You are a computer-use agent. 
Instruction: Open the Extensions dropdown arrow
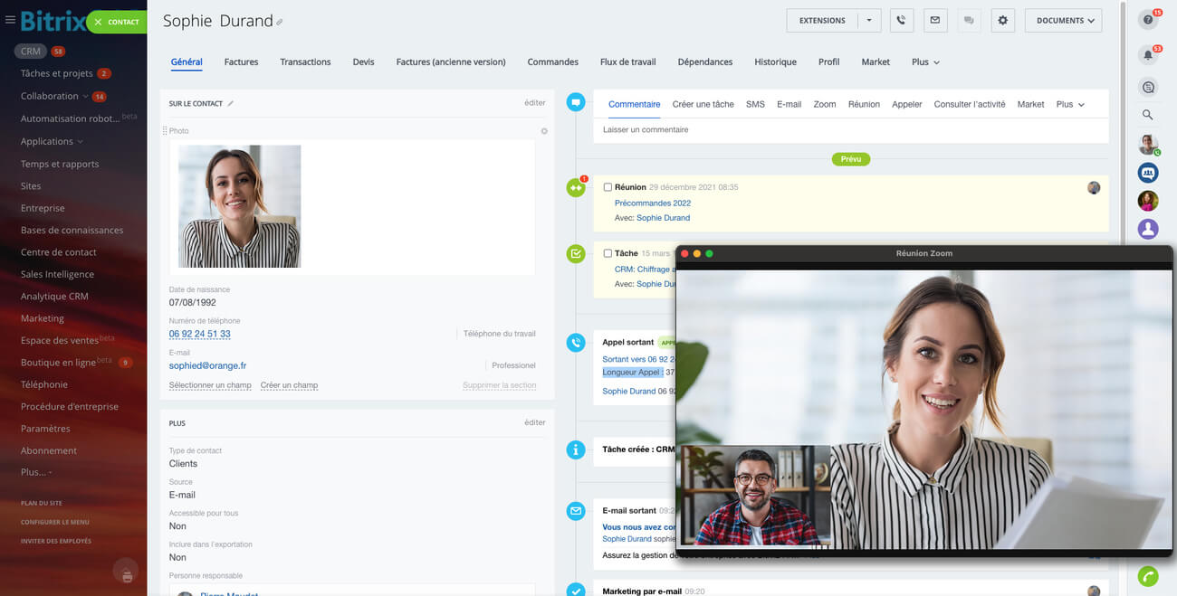[x=868, y=21]
